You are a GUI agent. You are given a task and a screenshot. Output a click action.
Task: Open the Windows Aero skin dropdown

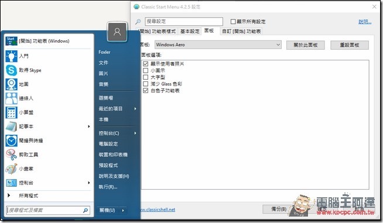(x=218, y=44)
